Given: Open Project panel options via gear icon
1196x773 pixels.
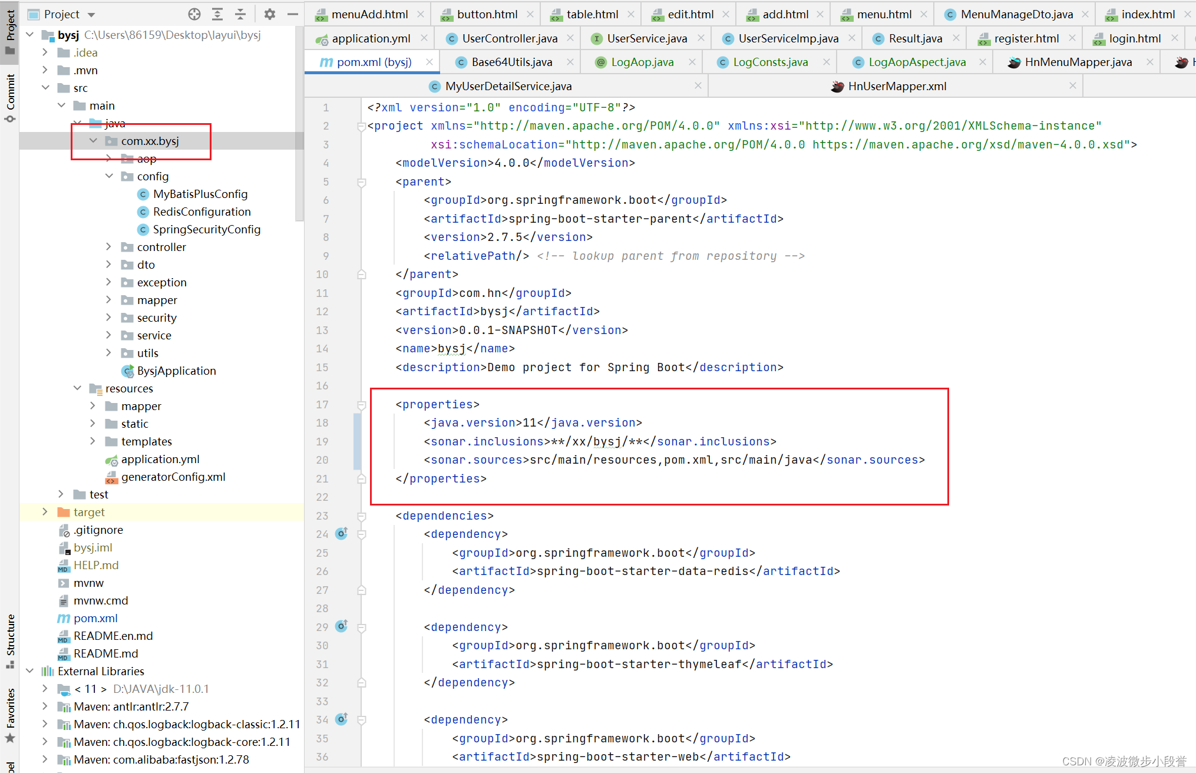Looking at the screenshot, I should (269, 14).
